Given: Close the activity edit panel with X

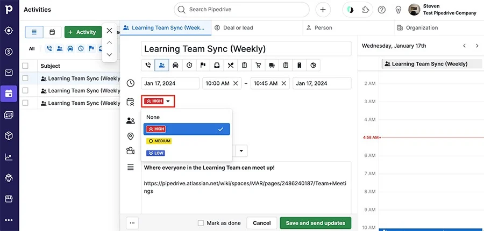Looking at the screenshot, I should (109, 31).
